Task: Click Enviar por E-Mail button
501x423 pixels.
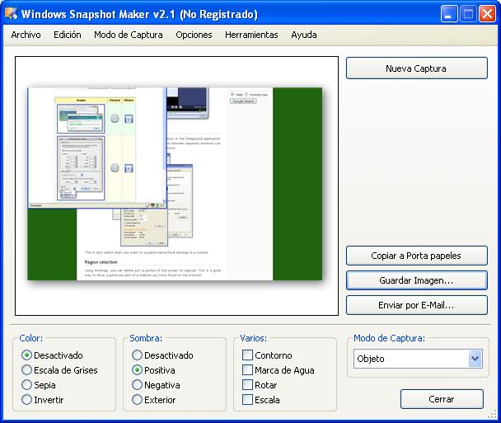Action: (x=417, y=305)
